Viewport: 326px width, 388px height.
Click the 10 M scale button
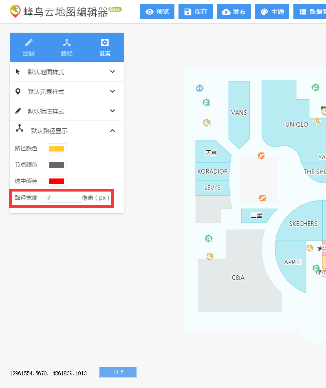118,372
